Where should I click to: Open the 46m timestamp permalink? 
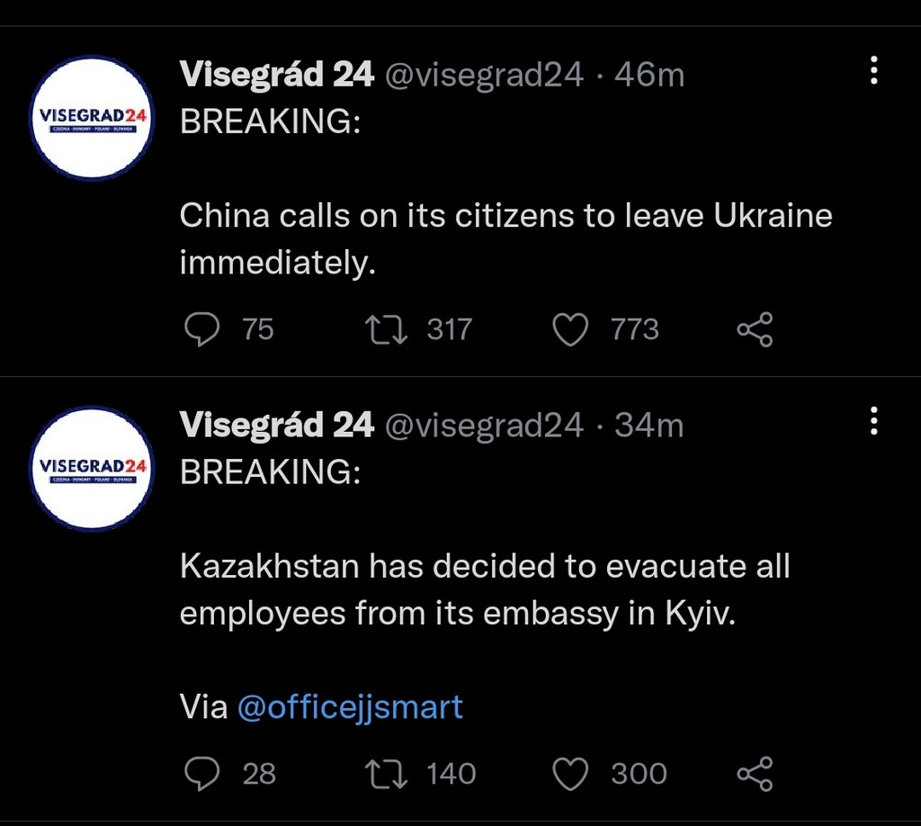tap(649, 76)
